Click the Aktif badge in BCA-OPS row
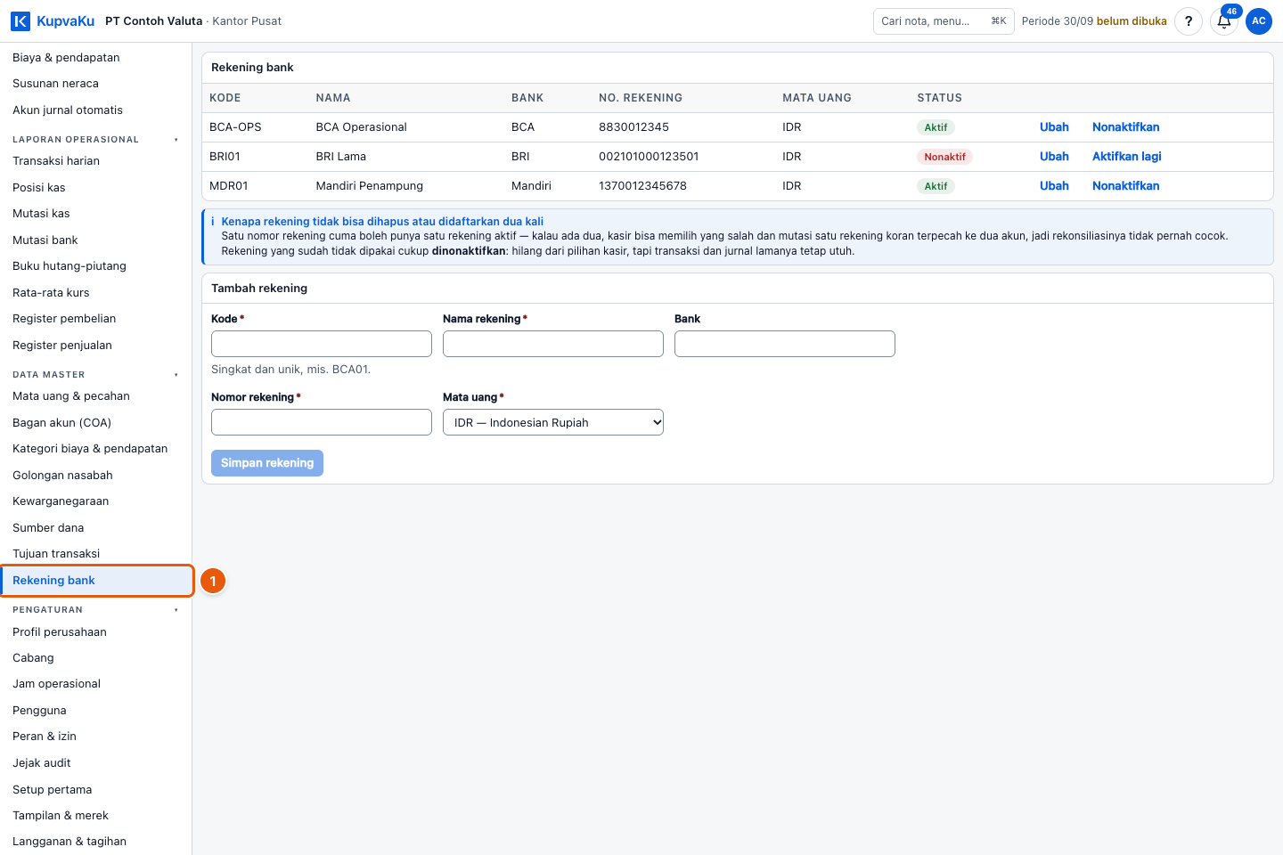Screen dimensions: 1283x855 (x=936, y=127)
